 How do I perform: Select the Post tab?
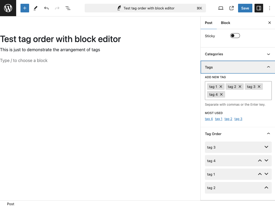coord(208,23)
